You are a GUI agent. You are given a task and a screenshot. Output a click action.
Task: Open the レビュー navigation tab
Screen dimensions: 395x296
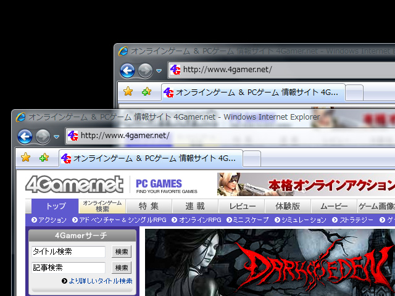[x=242, y=207]
